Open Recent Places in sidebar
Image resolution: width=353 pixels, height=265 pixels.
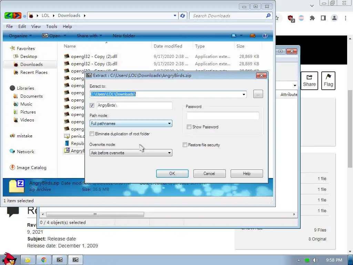coord(34,72)
